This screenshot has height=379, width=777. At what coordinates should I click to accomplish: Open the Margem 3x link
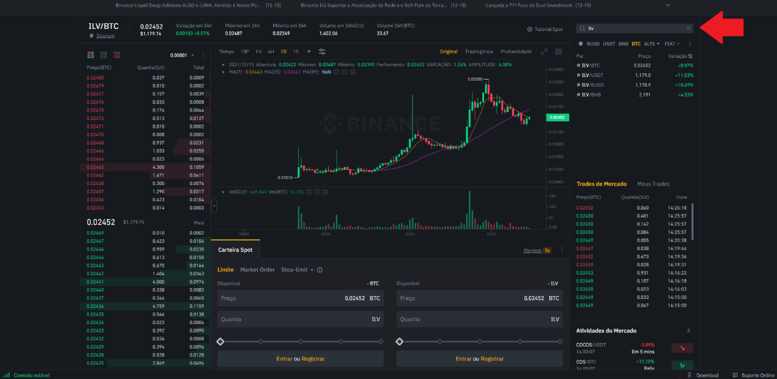click(x=537, y=251)
